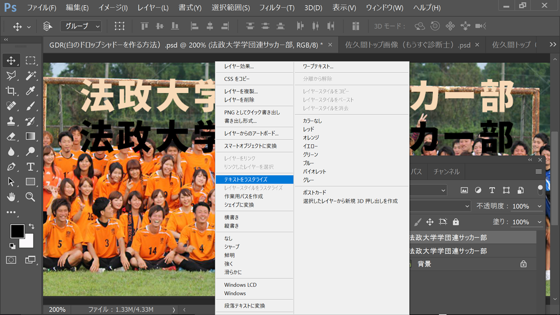Show hidden document tabs with >> arrows
Image resolution: width=560 pixels, height=315 pixels.
(x=553, y=45)
